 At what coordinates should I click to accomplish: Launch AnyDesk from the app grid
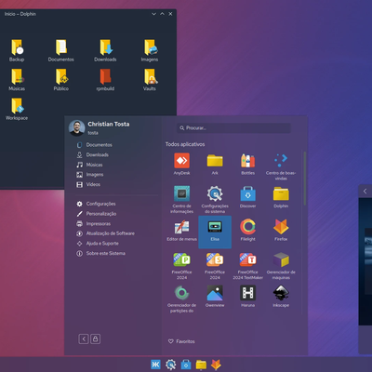181,164
